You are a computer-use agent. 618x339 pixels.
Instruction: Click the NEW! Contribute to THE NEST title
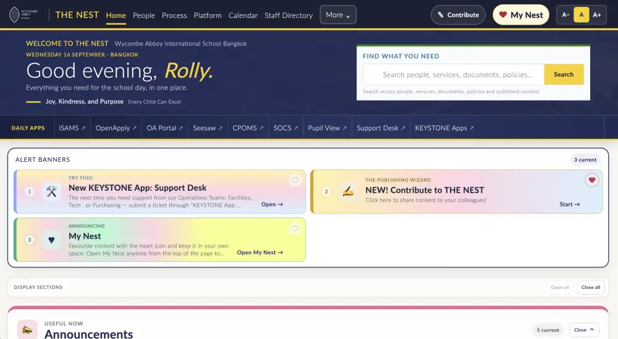point(425,190)
